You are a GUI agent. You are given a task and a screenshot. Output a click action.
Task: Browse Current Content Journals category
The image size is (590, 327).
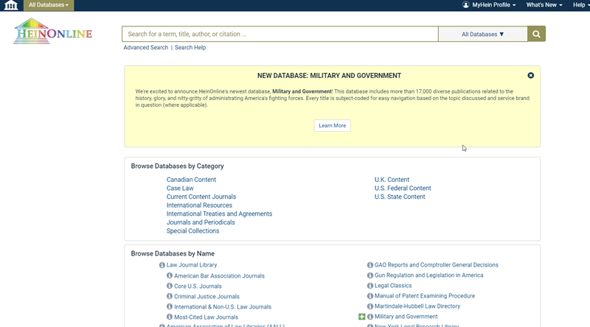pyautogui.click(x=201, y=197)
